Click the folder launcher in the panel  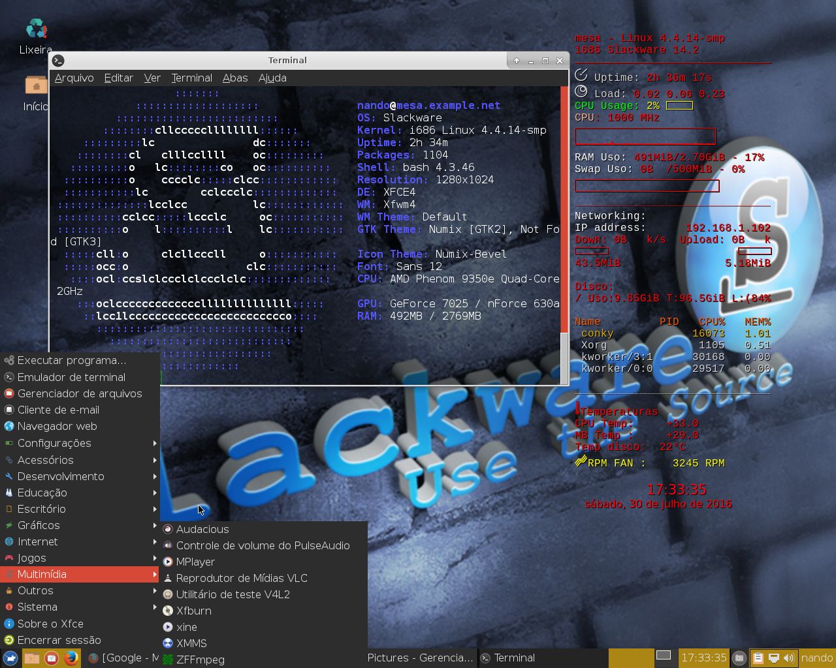pos(31,658)
